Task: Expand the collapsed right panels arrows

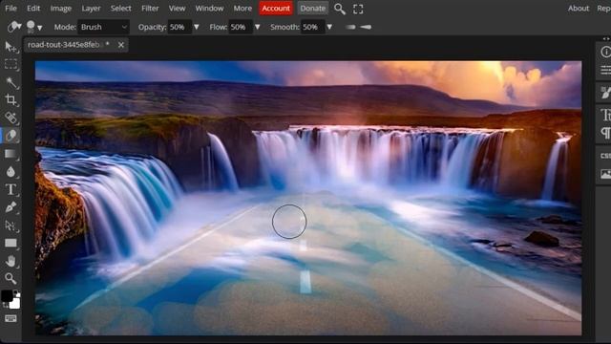Action: click(x=606, y=38)
